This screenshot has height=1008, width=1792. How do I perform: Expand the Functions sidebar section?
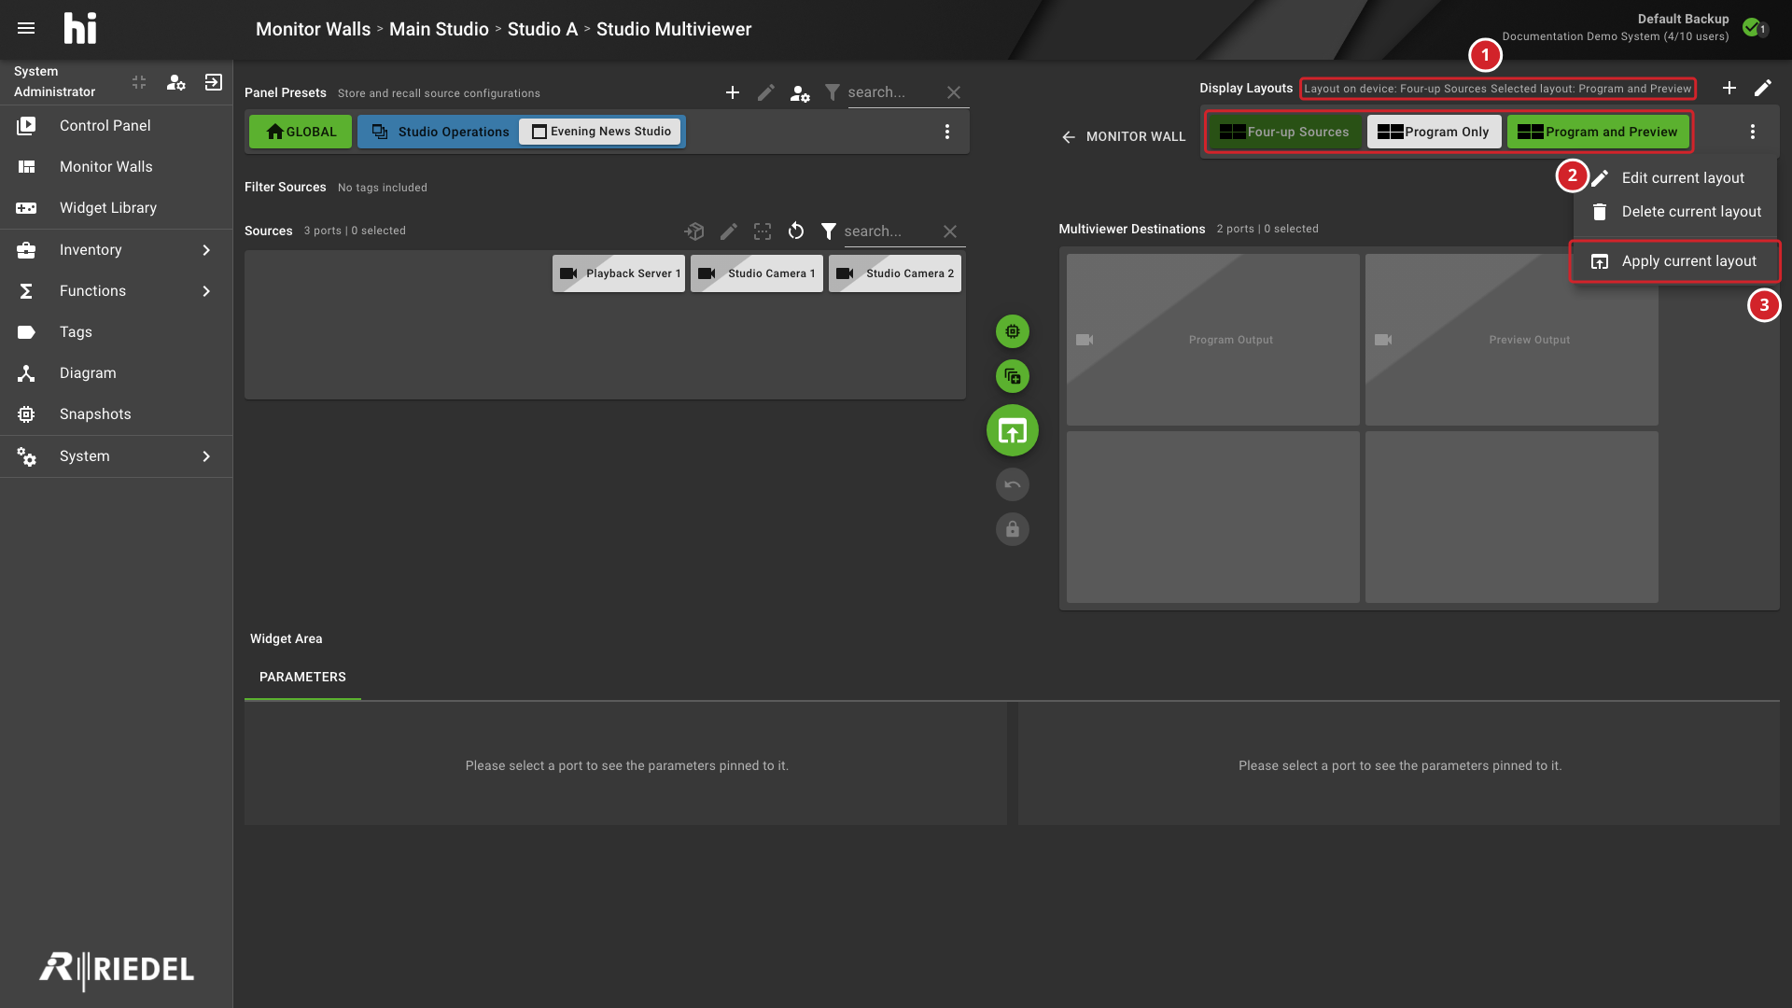coord(117,291)
